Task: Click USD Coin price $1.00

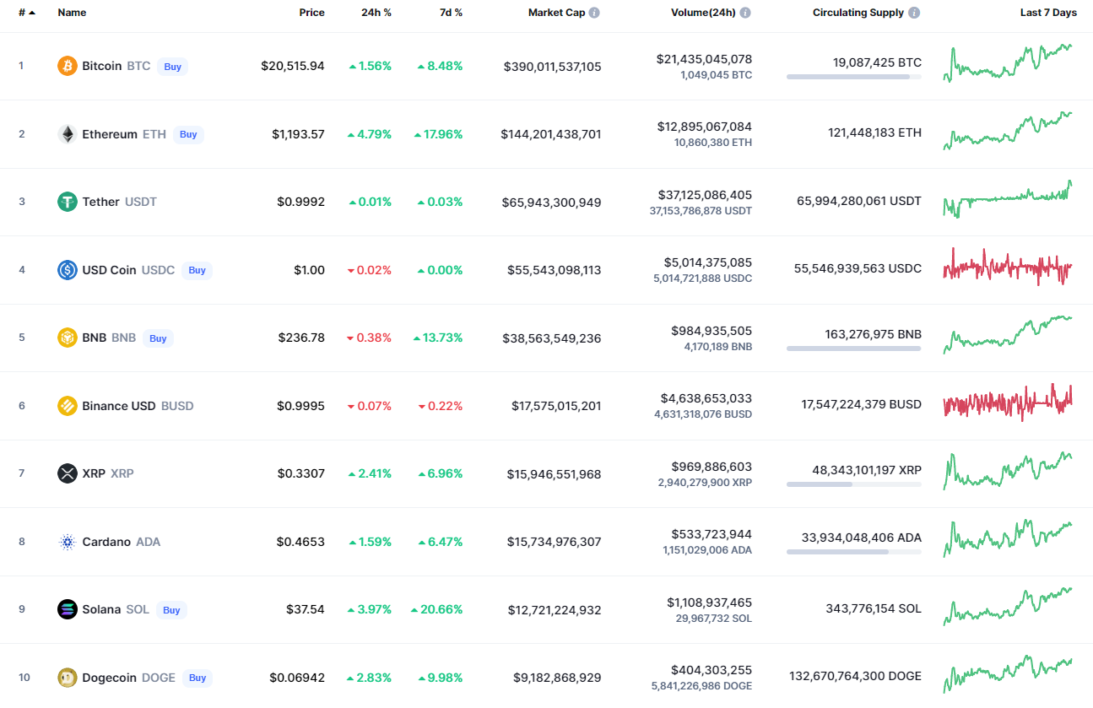Action: pos(309,270)
